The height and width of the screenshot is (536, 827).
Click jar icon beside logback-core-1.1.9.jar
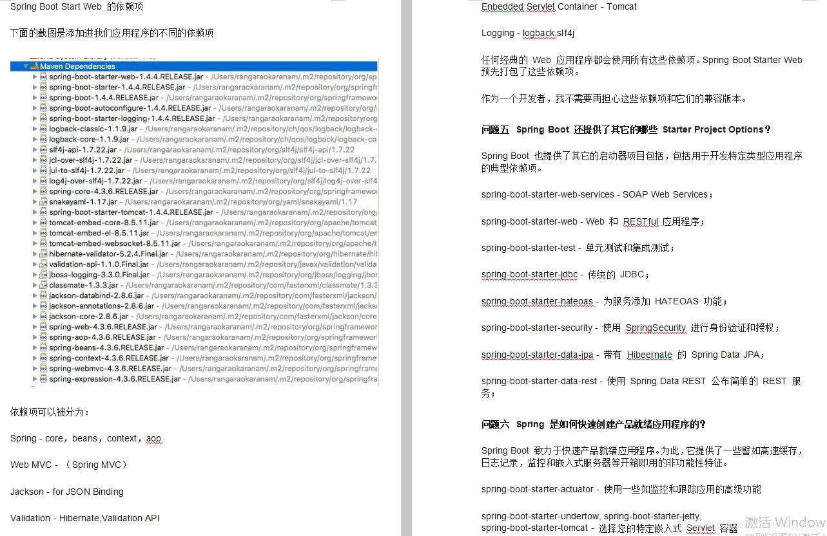pyautogui.click(x=44, y=139)
